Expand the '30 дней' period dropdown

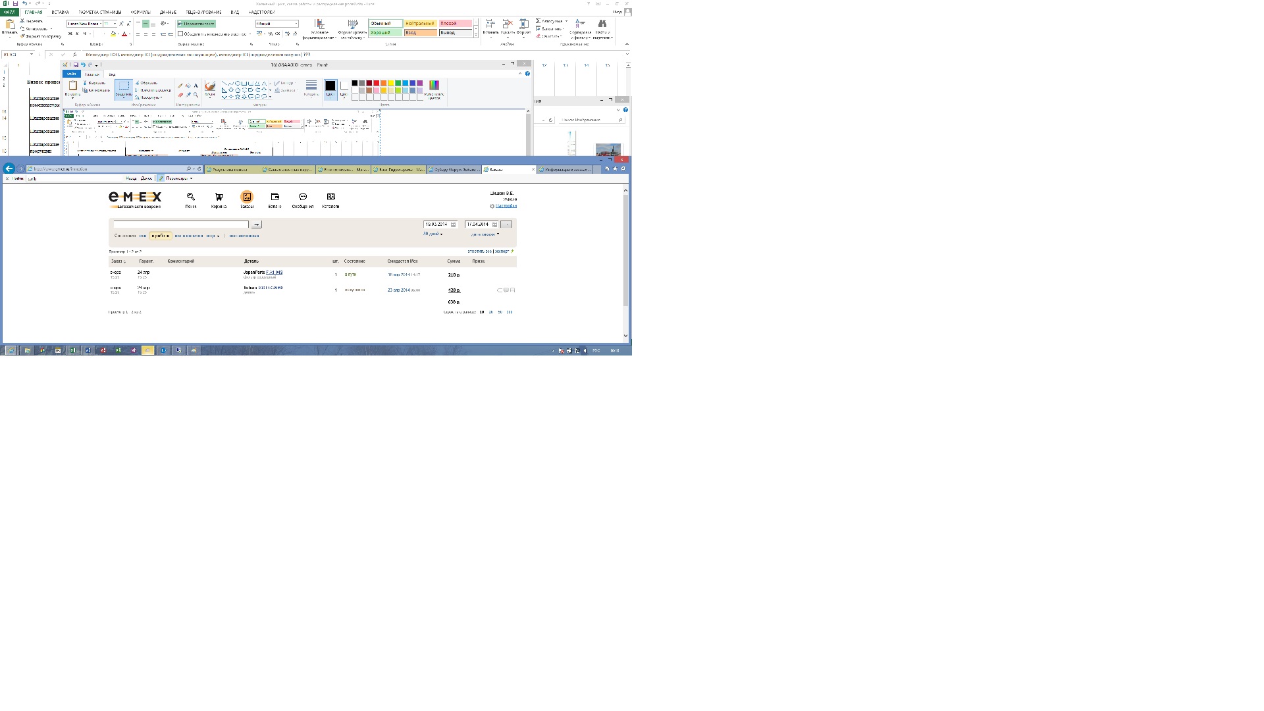coord(433,234)
